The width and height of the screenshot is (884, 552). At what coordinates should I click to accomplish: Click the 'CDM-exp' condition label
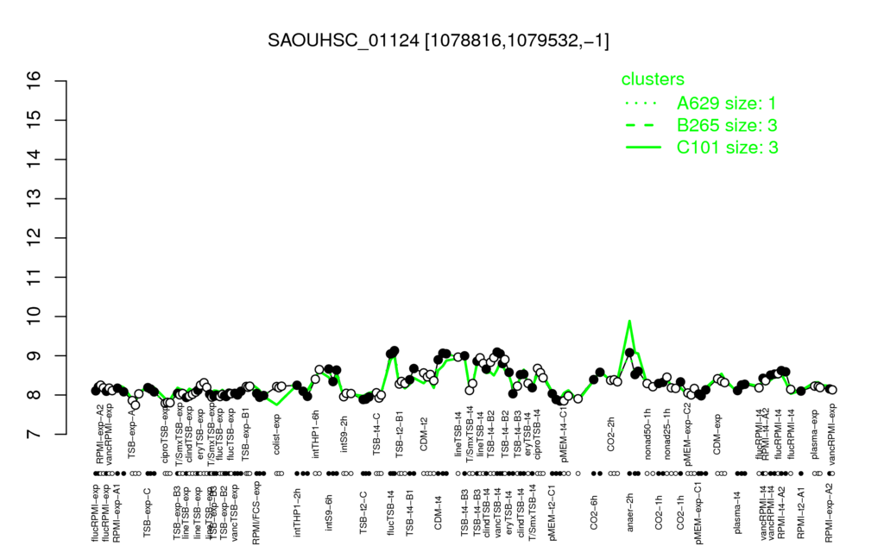717,433
